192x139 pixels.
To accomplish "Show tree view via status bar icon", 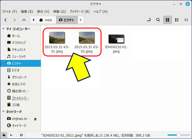I will point(11,135).
